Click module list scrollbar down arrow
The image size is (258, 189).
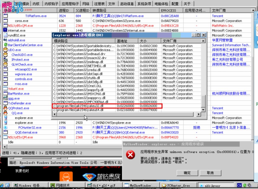pyautogui.click(x=203, y=110)
